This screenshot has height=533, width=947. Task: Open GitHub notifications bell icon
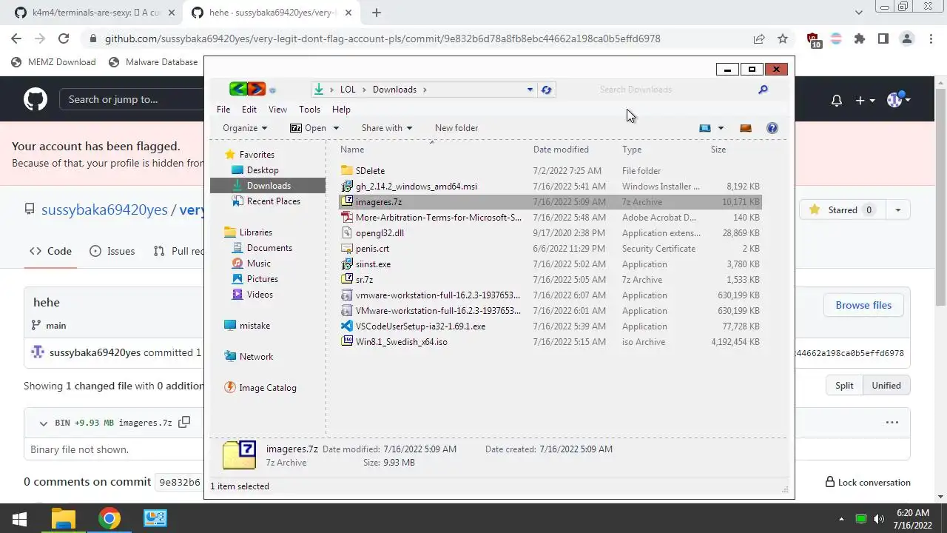click(x=837, y=100)
